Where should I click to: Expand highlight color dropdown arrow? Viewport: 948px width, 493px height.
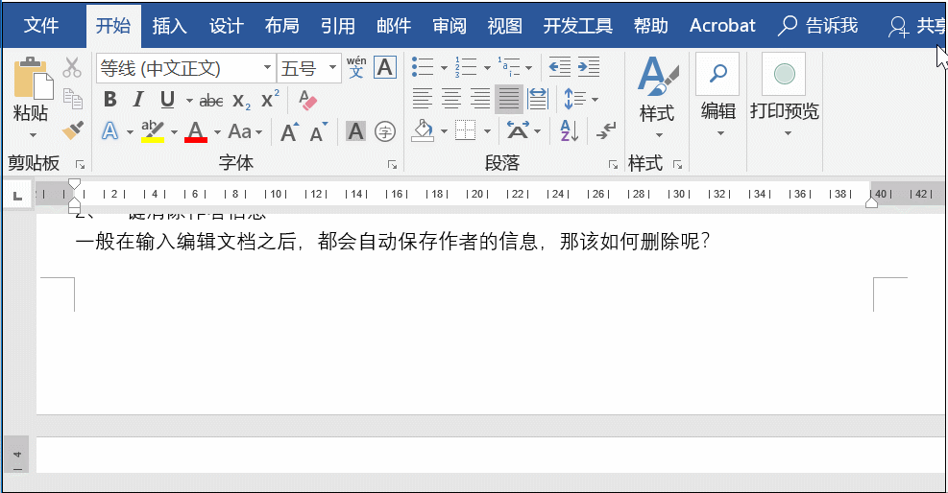174,132
